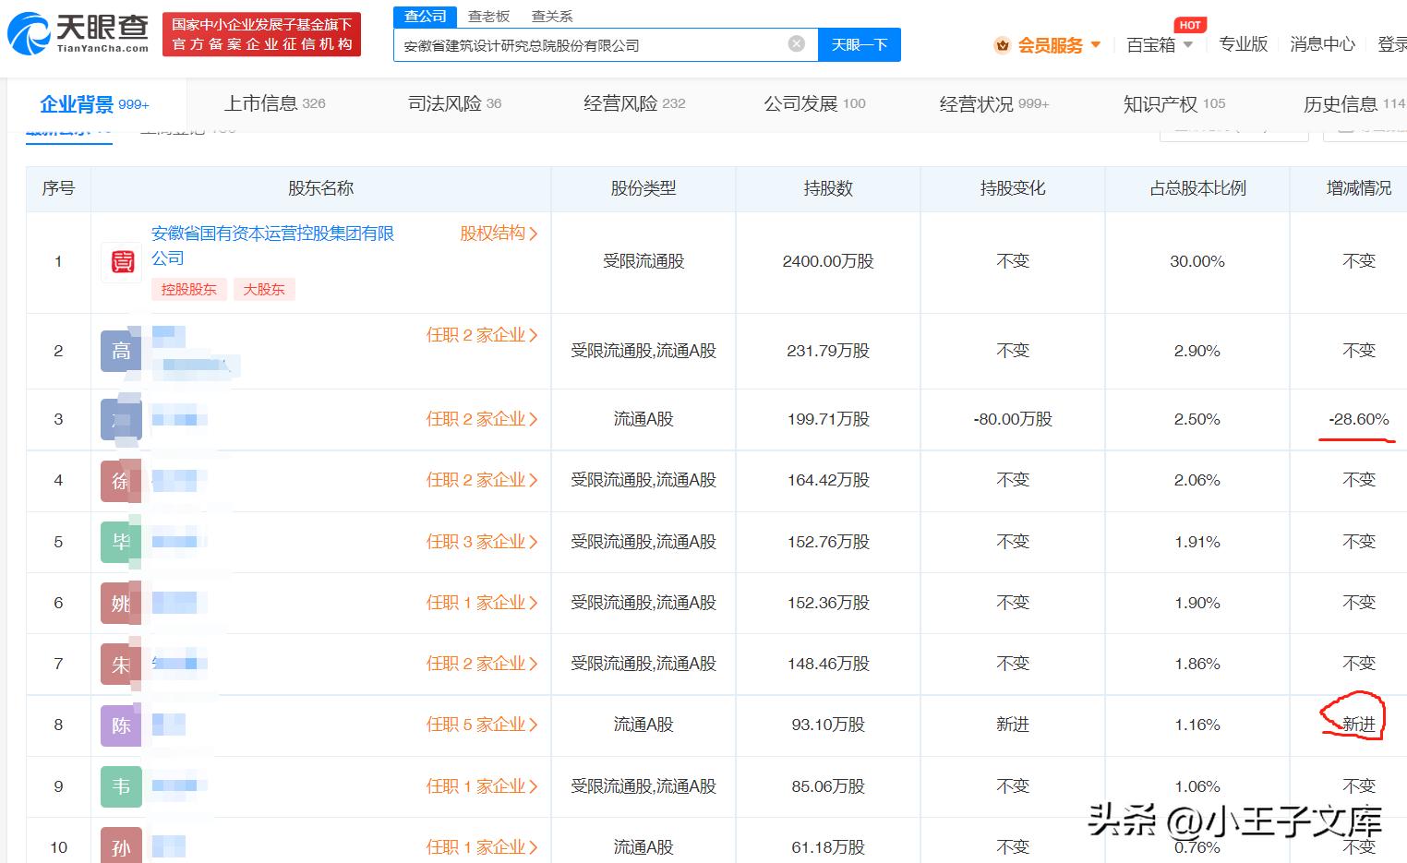
Task: Click shareholder 高's blue avatar icon
Action: click(x=120, y=351)
